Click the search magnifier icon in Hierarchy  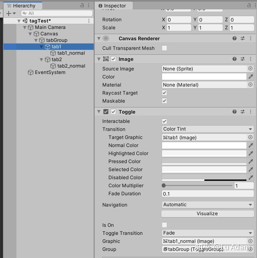click(25, 13)
